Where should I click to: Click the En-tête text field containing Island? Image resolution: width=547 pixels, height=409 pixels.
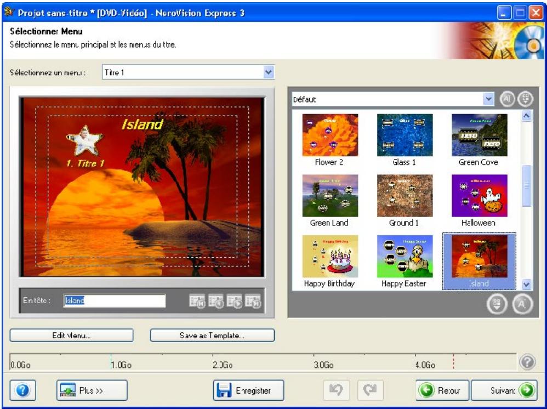point(115,301)
